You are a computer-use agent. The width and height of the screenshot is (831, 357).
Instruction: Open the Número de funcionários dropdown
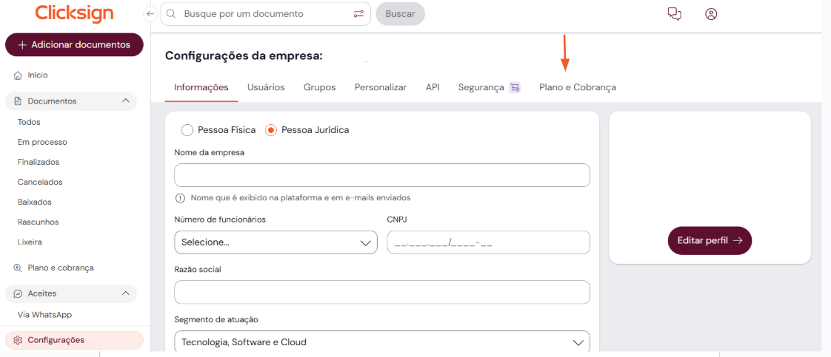pos(276,242)
